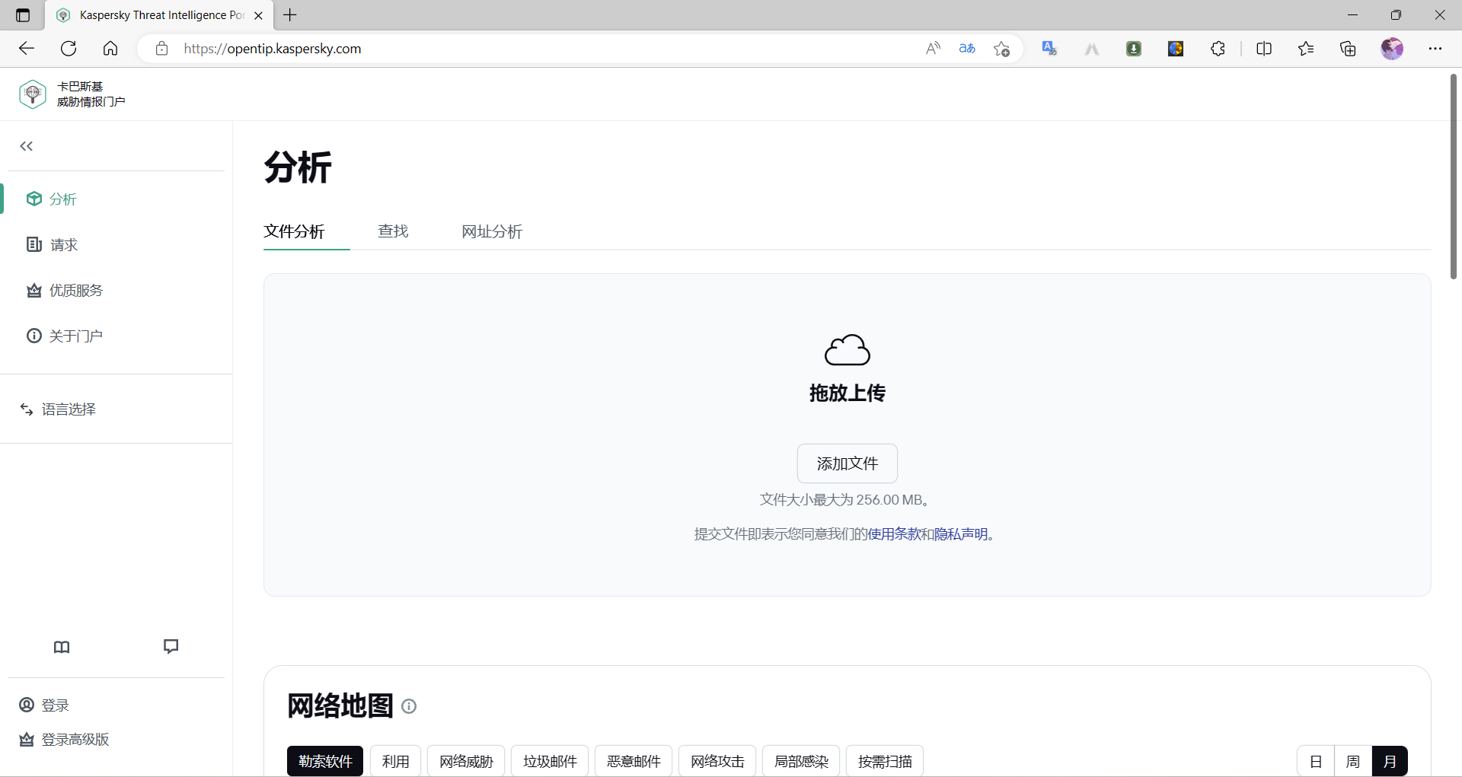Enable the 垃圾邮件 filter
1462x777 pixels.
tap(550, 760)
